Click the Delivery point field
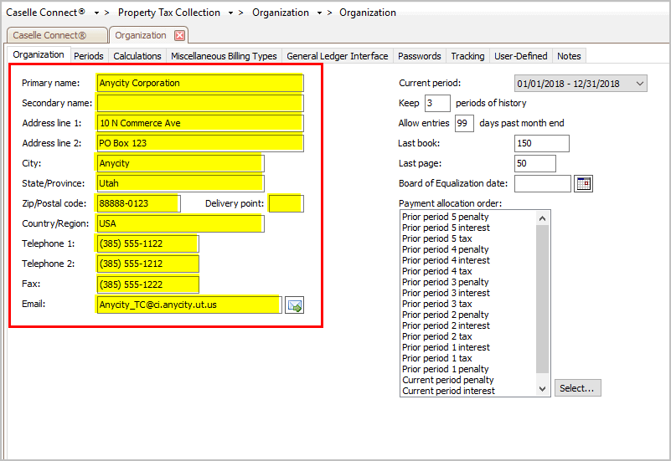 click(x=286, y=203)
